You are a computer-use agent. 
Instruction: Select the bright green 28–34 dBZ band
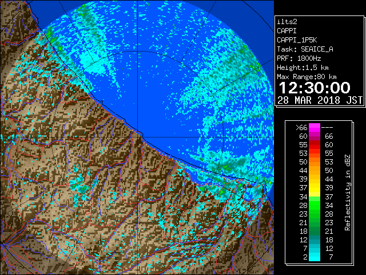click(315, 205)
